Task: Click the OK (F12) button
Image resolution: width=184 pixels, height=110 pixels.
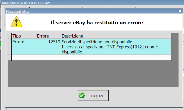Action: (93, 96)
